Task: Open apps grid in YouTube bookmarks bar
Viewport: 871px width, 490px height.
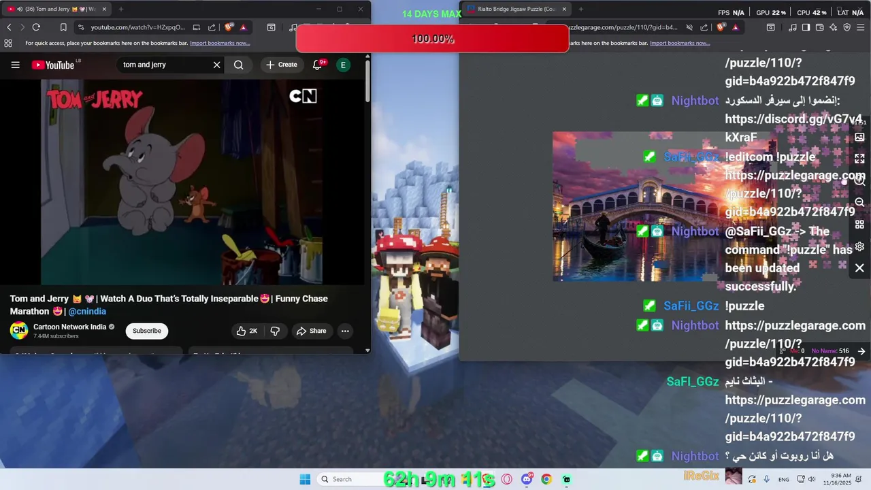Action: coord(8,43)
